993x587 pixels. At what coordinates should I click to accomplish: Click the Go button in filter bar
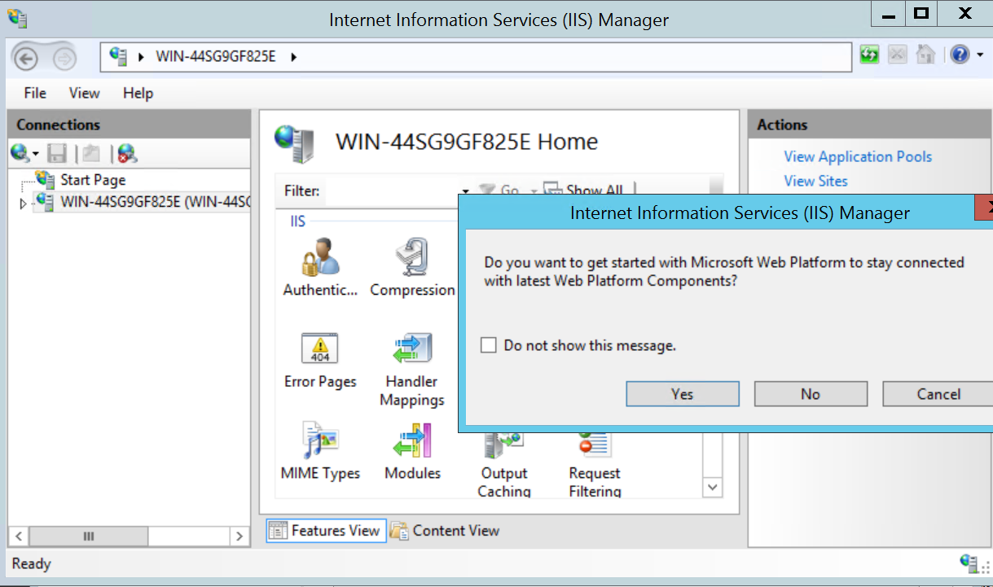(x=499, y=191)
